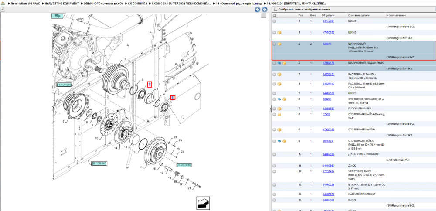Click note icon for part 37426

click(279, 114)
